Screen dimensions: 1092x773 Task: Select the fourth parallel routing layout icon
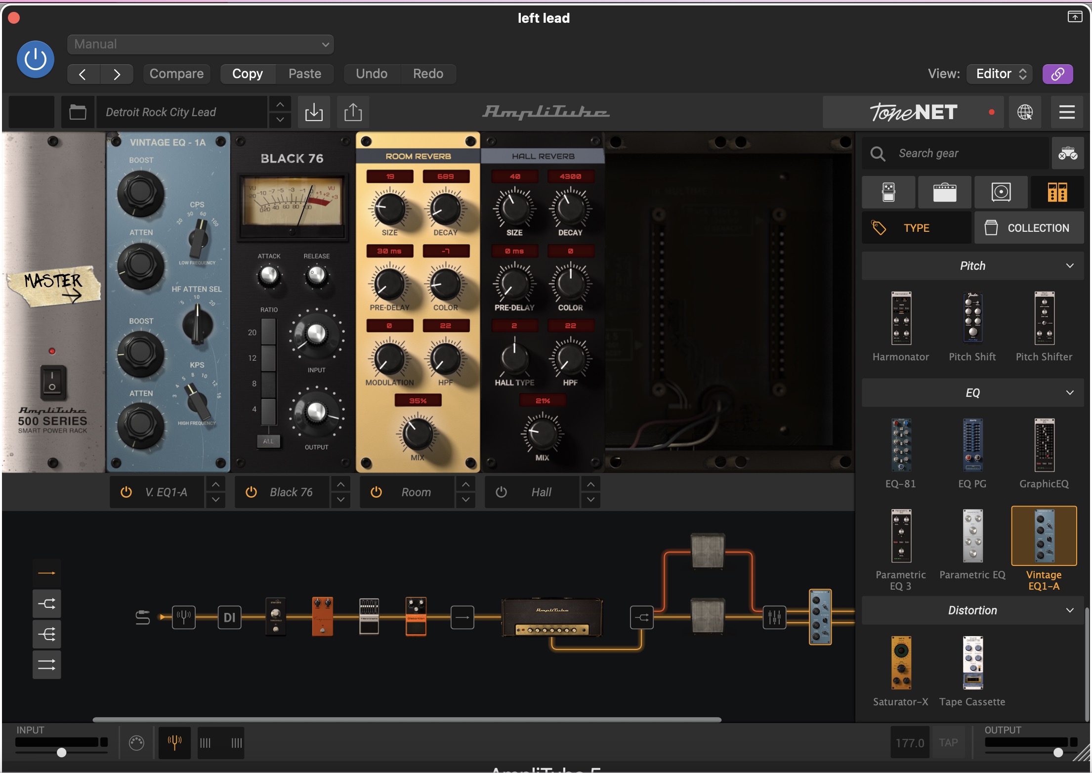(x=47, y=665)
